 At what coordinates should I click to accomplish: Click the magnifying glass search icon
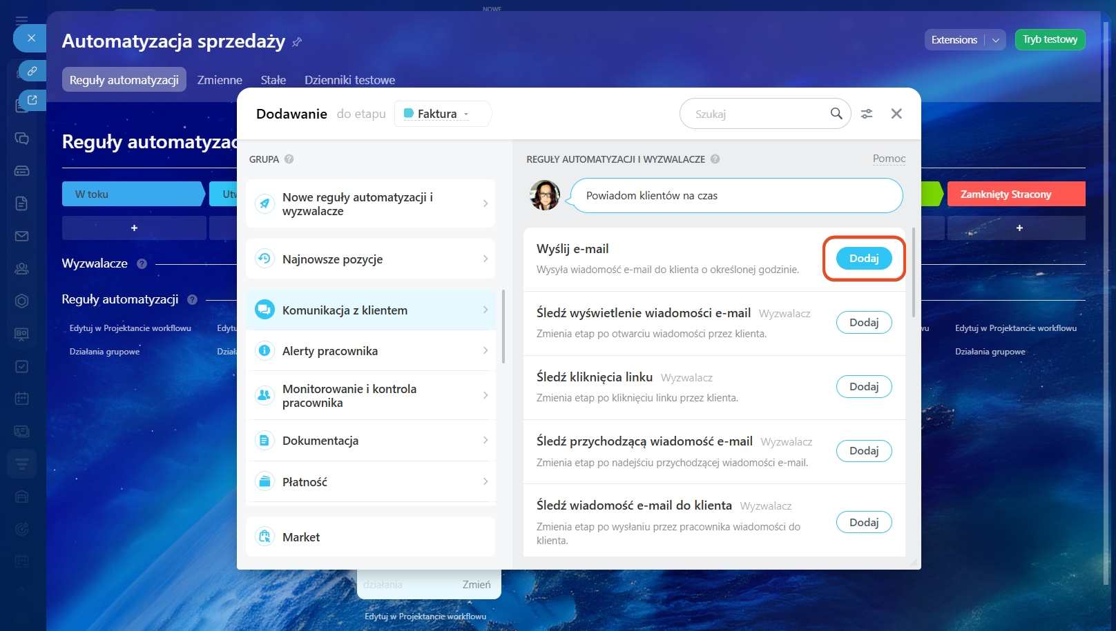836,114
